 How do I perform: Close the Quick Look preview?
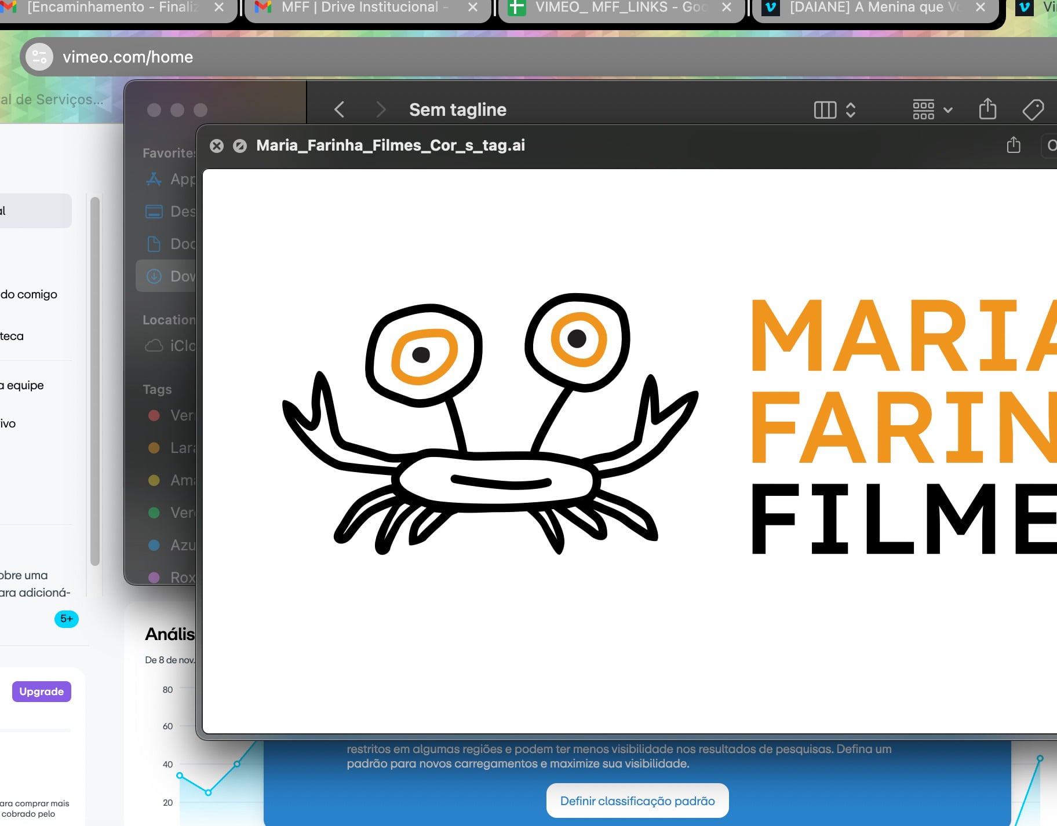[x=217, y=145]
